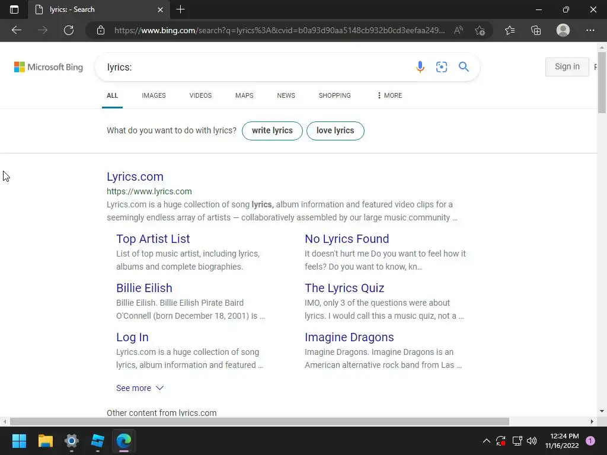
Task: Open the Settings gear on taskbar
Action: click(72, 441)
